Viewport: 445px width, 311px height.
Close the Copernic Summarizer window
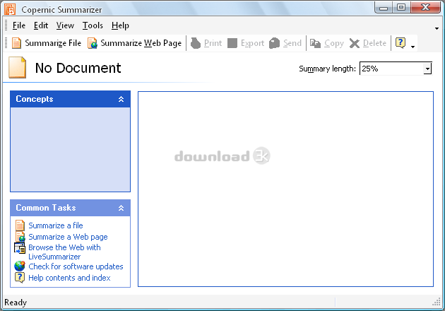click(425, 8)
